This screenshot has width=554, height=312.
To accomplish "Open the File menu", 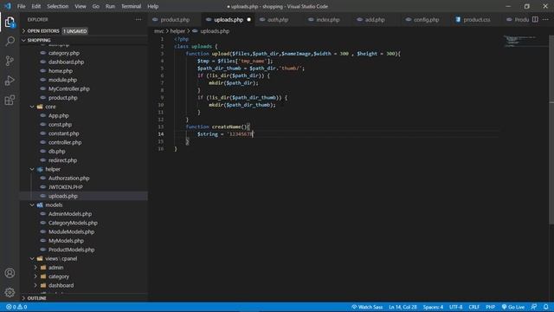I will pyautogui.click(x=21, y=6).
